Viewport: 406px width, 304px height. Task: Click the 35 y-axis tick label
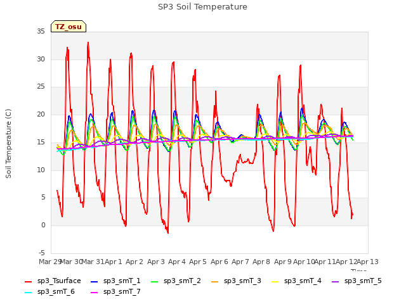(x=41, y=32)
